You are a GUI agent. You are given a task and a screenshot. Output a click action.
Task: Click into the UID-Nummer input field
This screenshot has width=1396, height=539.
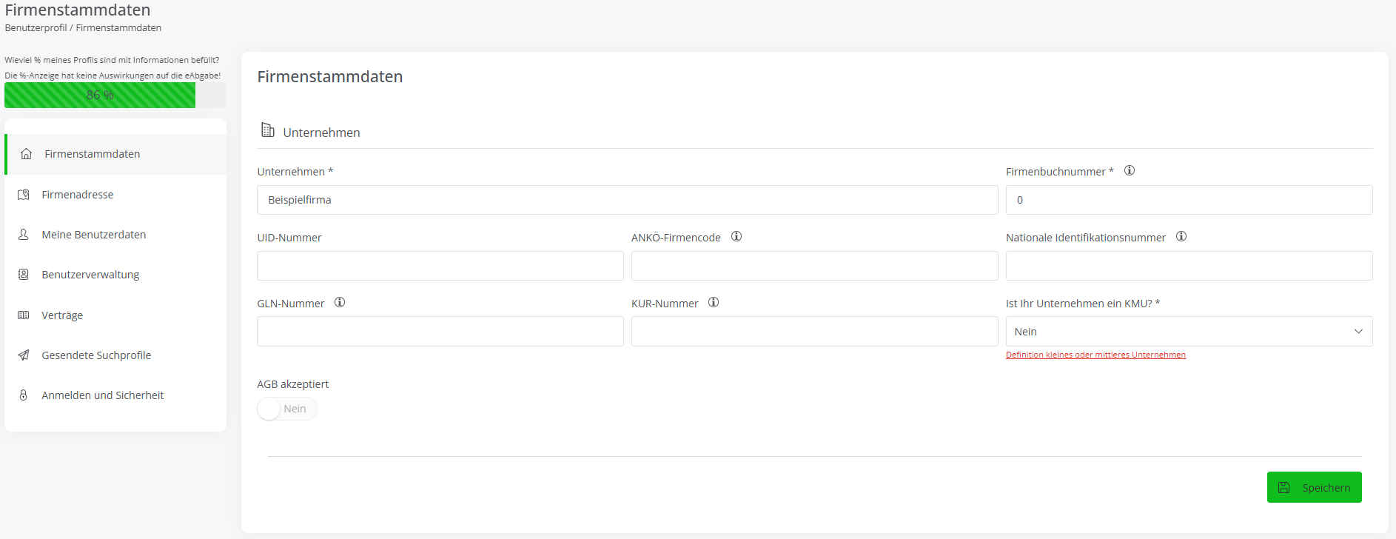click(440, 266)
